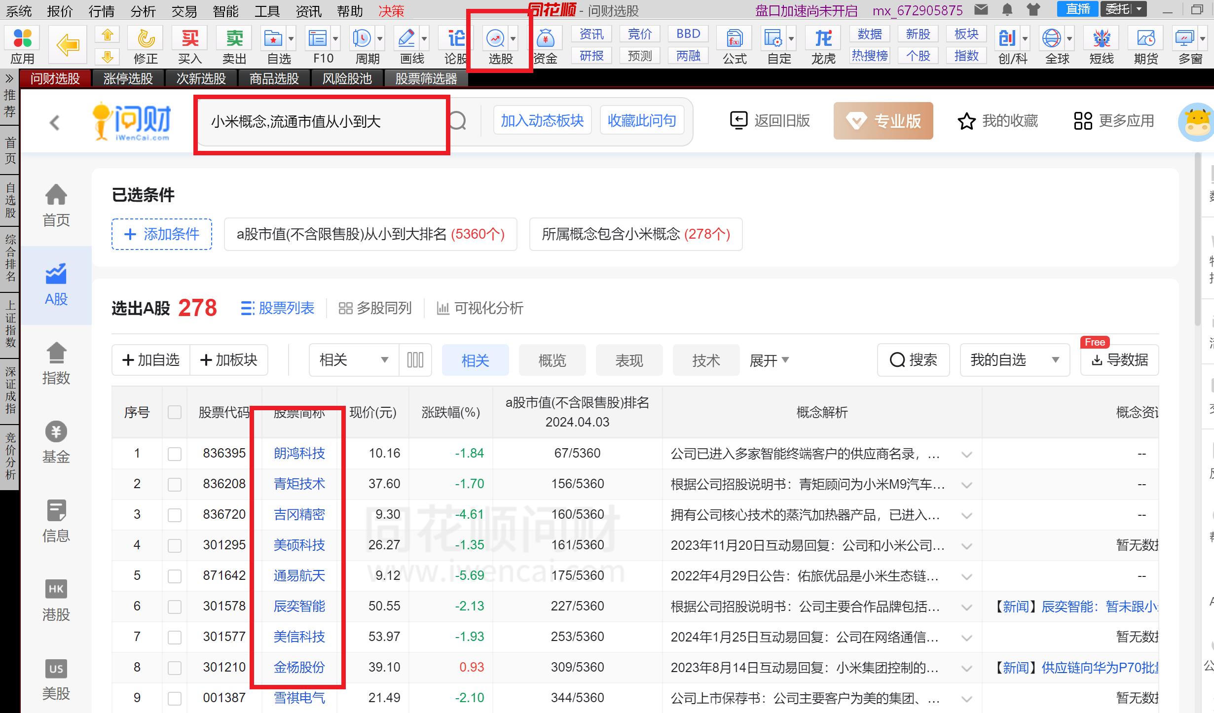Click the 加入动态板块 button
The height and width of the screenshot is (713, 1214).
coord(542,120)
